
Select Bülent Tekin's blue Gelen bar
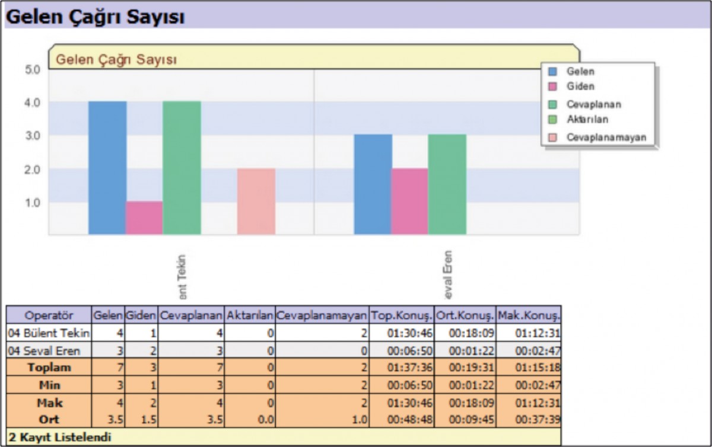click(x=107, y=168)
